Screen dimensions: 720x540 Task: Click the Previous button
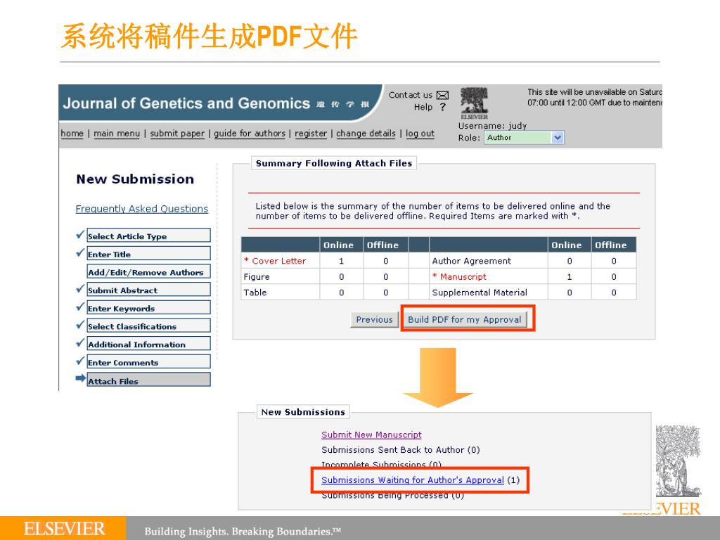point(374,320)
